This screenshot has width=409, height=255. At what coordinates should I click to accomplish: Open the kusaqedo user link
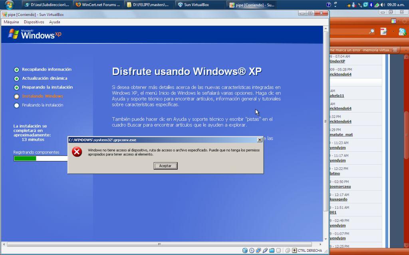pos(339,199)
